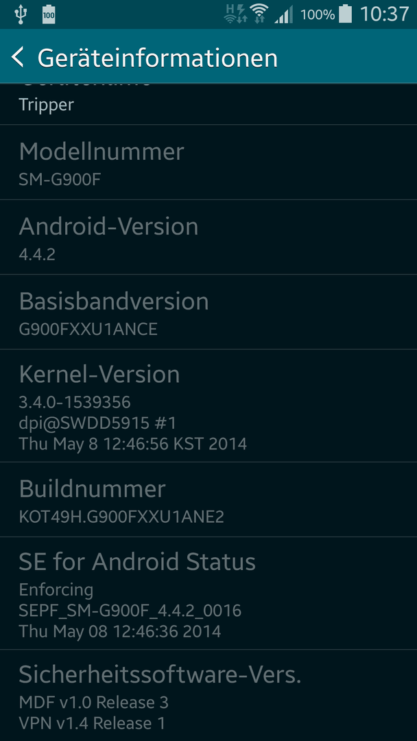
Task: Tap the Kernel-Version entry
Action: (208, 405)
